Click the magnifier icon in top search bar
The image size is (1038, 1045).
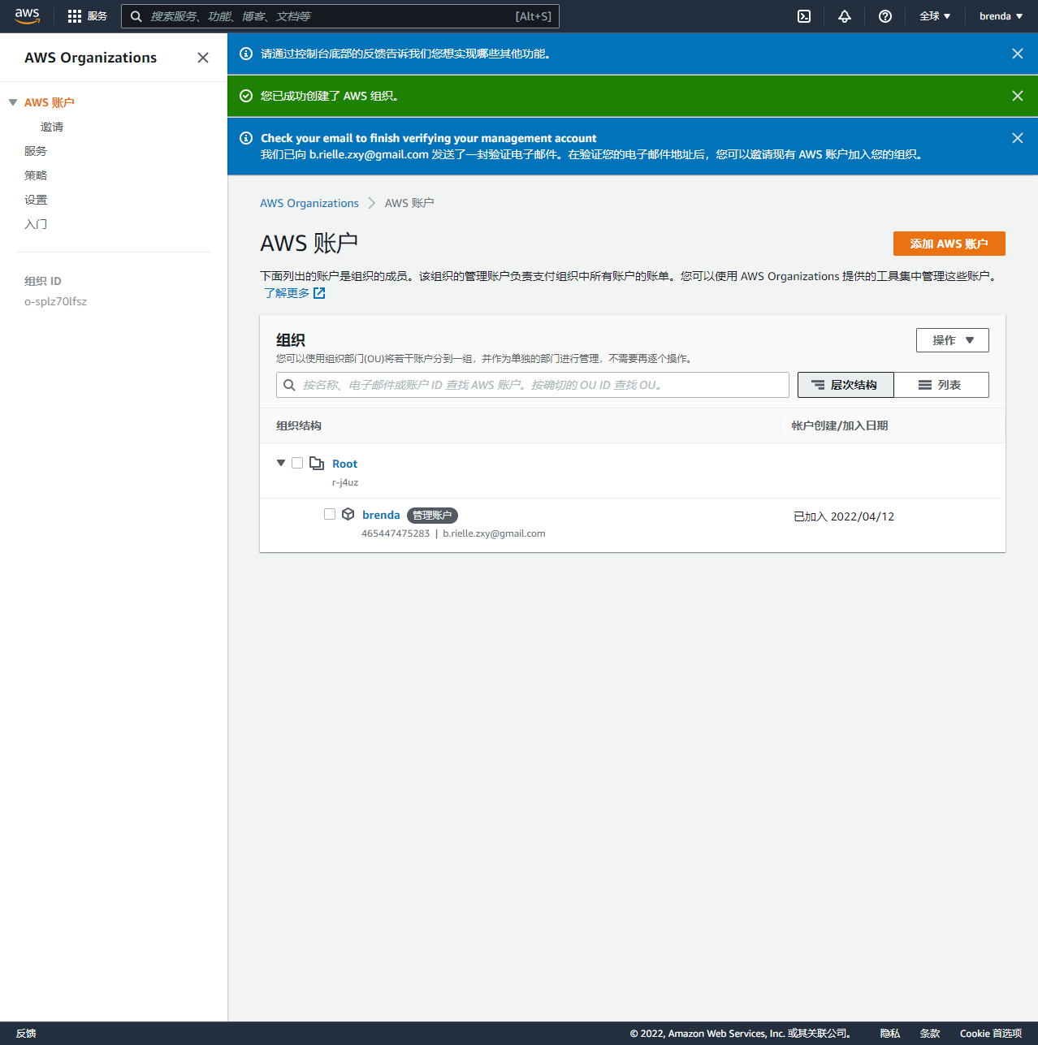136,16
